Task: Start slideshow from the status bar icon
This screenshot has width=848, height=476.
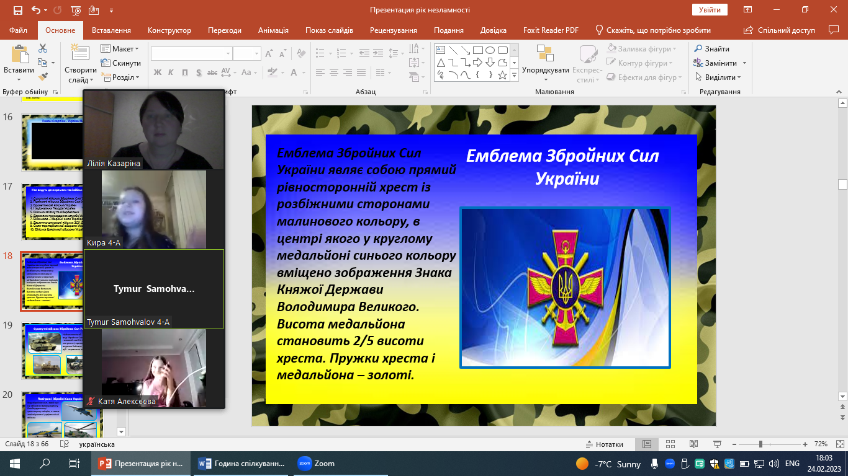Action: pyautogui.click(x=716, y=444)
